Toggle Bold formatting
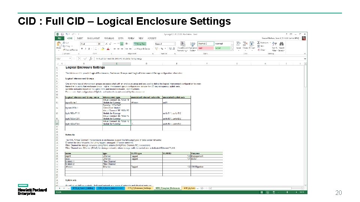Viewport: 360px width, 202px height. (82, 49)
